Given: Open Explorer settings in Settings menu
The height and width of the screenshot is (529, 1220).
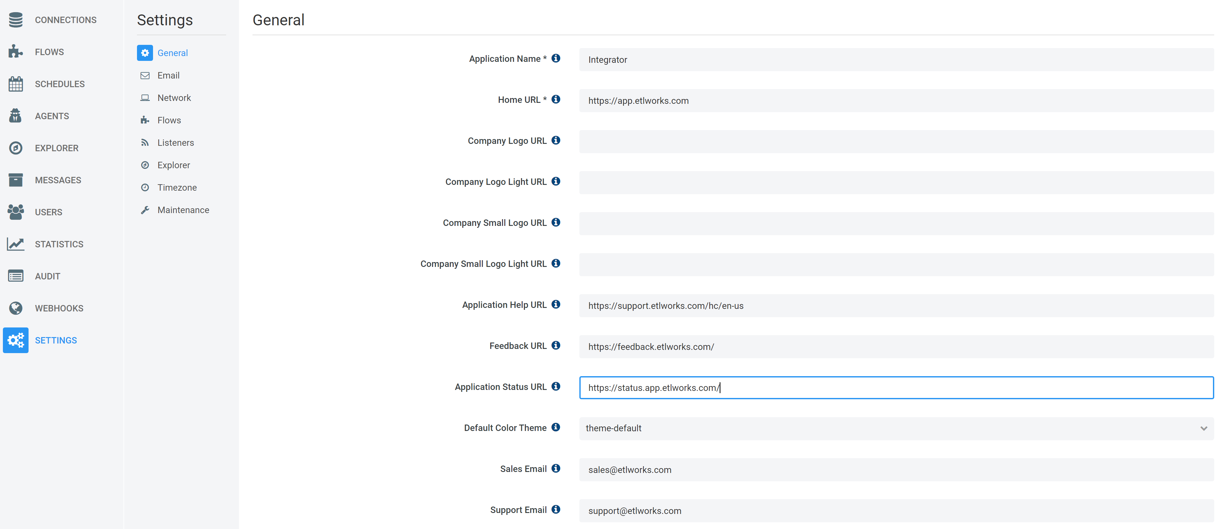Looking at the screenshot, I should (174, 165).
